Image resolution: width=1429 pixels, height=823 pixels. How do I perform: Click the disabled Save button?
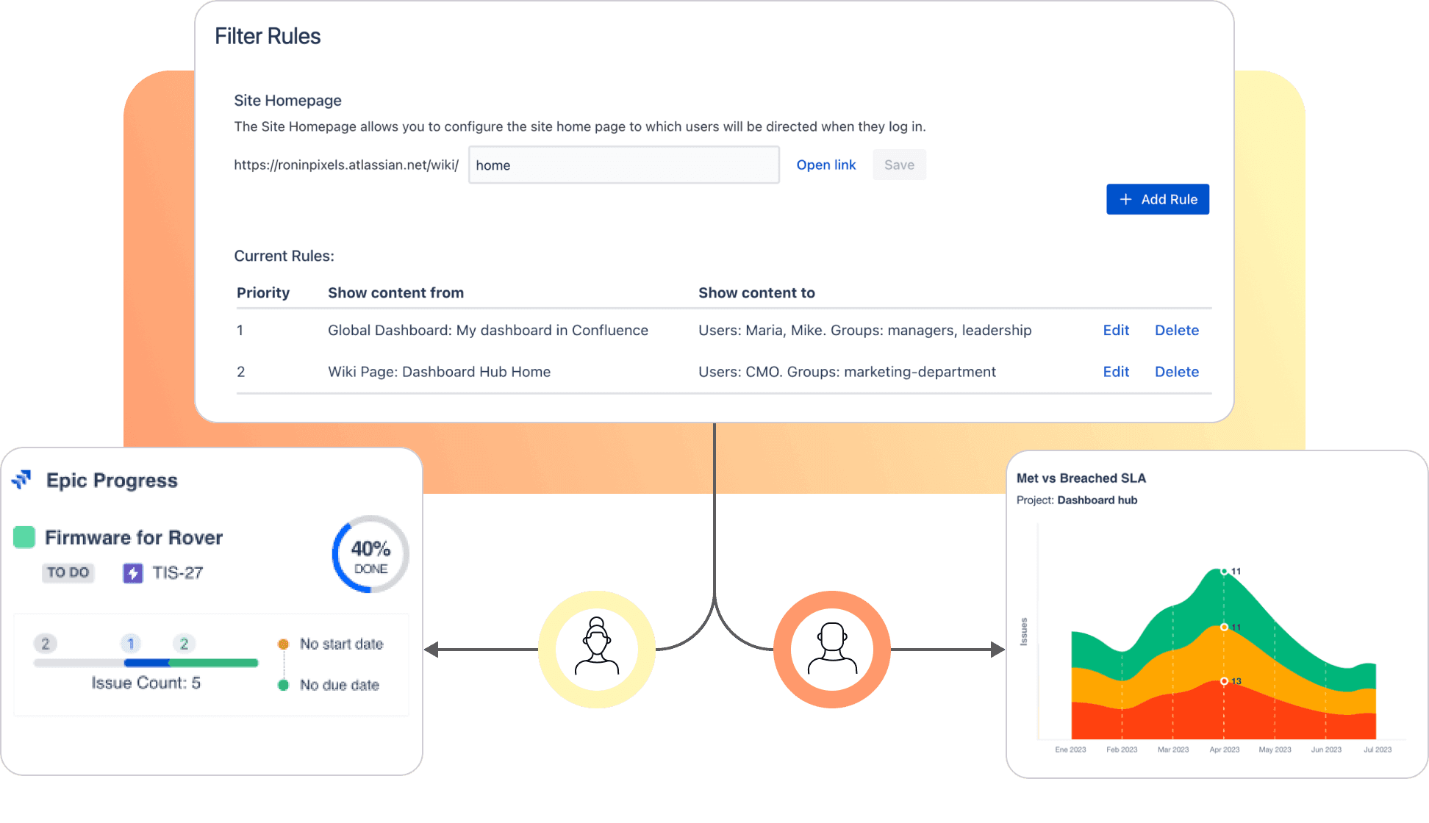[899, 165]
